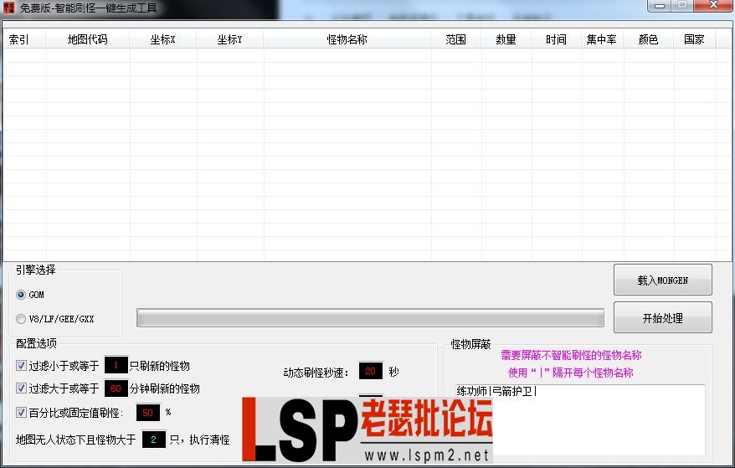The image size is (735, 468).
Task: Toggle 过滤小于或等于 checkbox
Action: (x=21, y=365)
